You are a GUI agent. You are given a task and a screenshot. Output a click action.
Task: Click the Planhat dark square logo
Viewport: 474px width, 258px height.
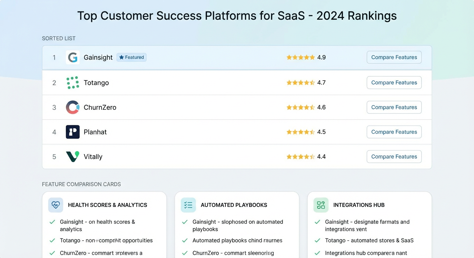tap(73, 132)
